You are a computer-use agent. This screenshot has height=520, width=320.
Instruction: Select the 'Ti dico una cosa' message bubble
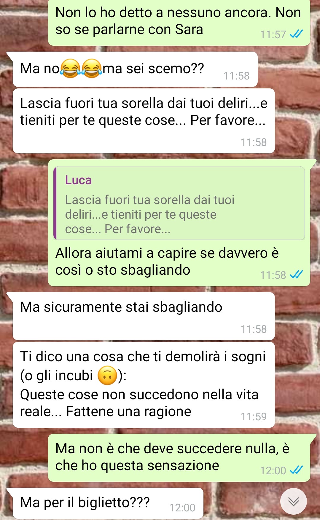click(x=144, y=385)
